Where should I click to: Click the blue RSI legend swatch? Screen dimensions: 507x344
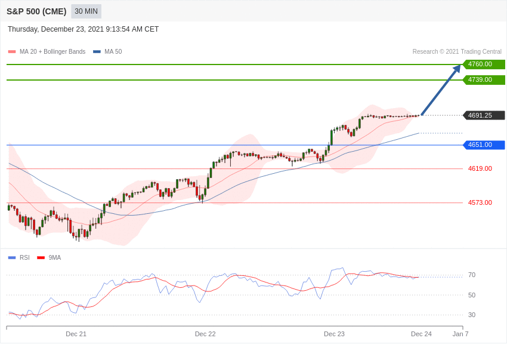coord(12,258)
